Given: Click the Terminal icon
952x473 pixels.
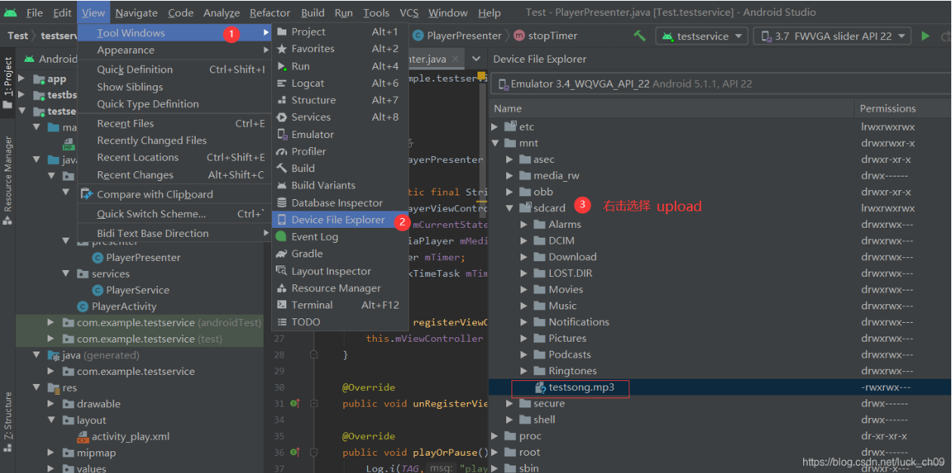Looking at the screenshot, I should point(282,305).
